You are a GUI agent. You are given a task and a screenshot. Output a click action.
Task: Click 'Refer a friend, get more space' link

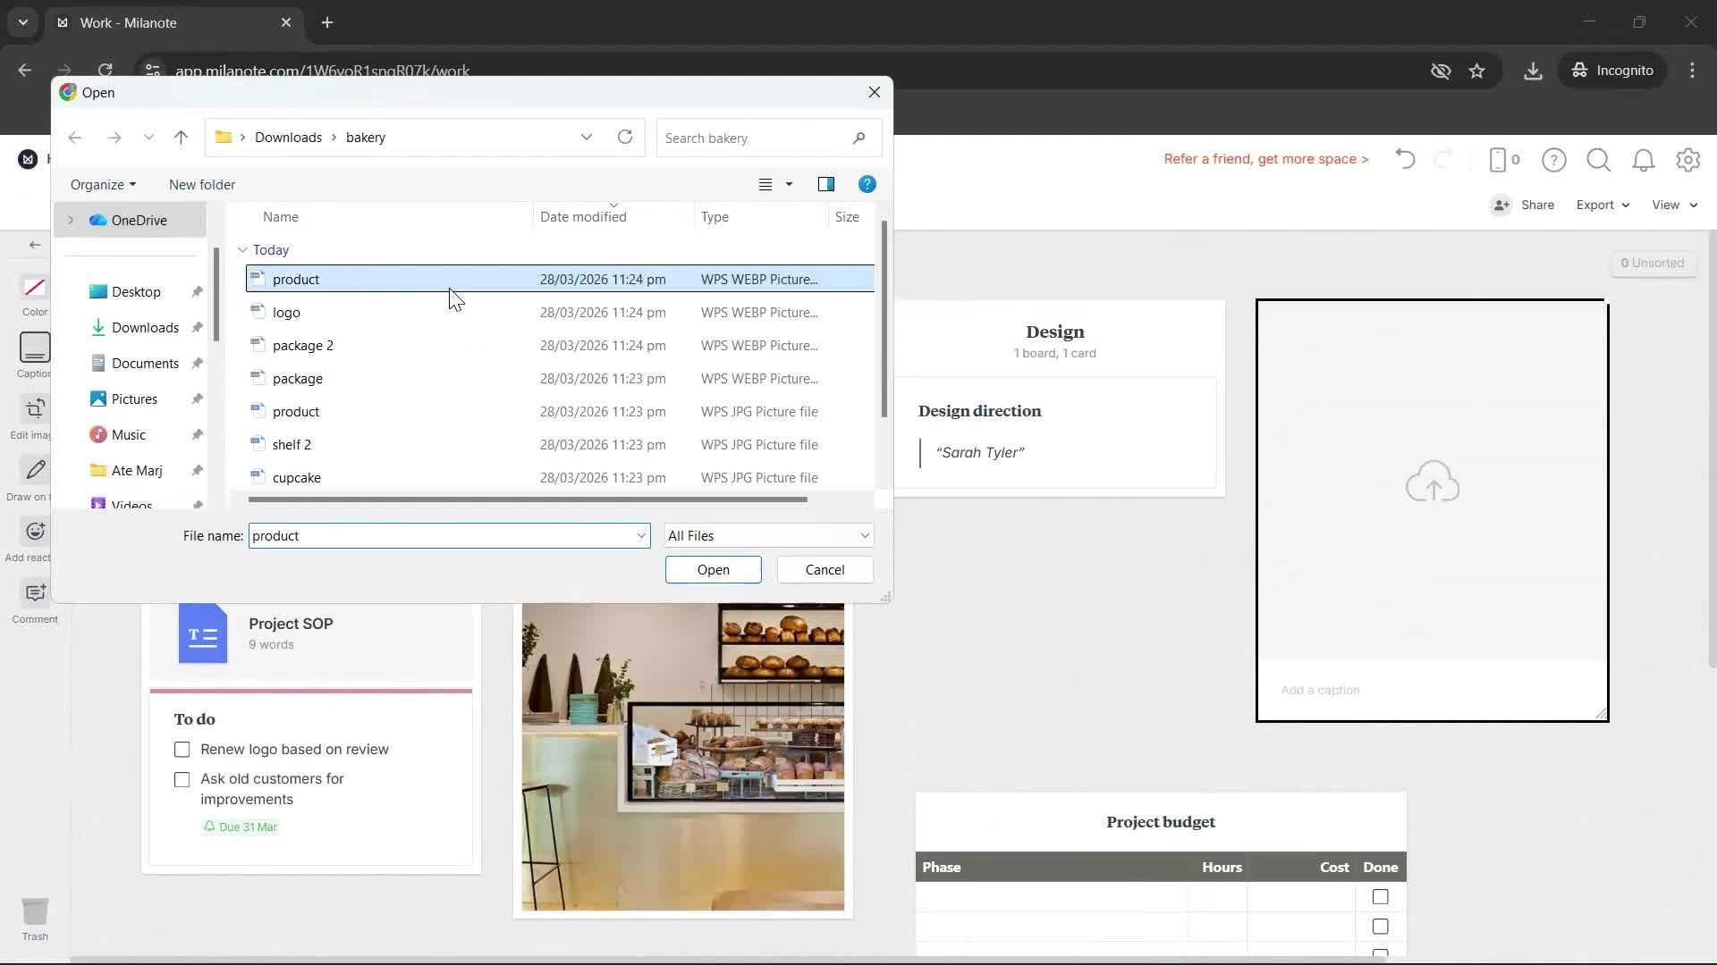tap(1265, 159)
